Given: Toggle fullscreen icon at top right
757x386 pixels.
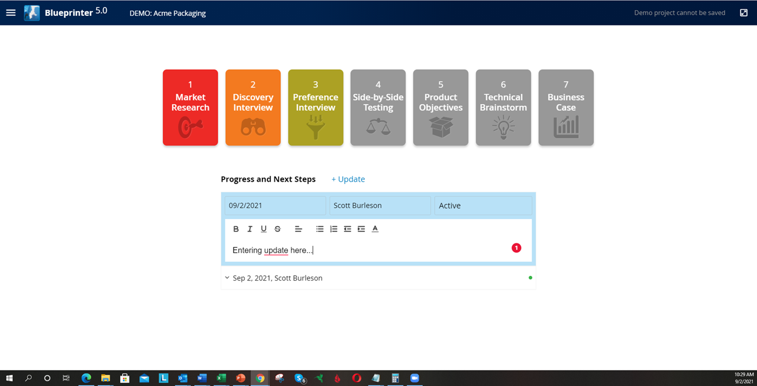Looking at the screenshot, I should point(744,12).
